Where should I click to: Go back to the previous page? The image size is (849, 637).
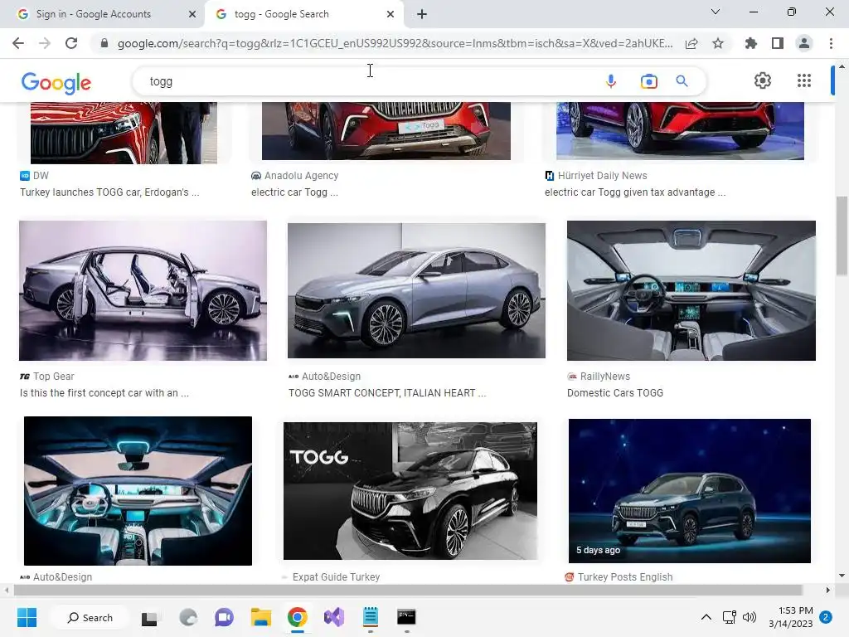point(18,43)
